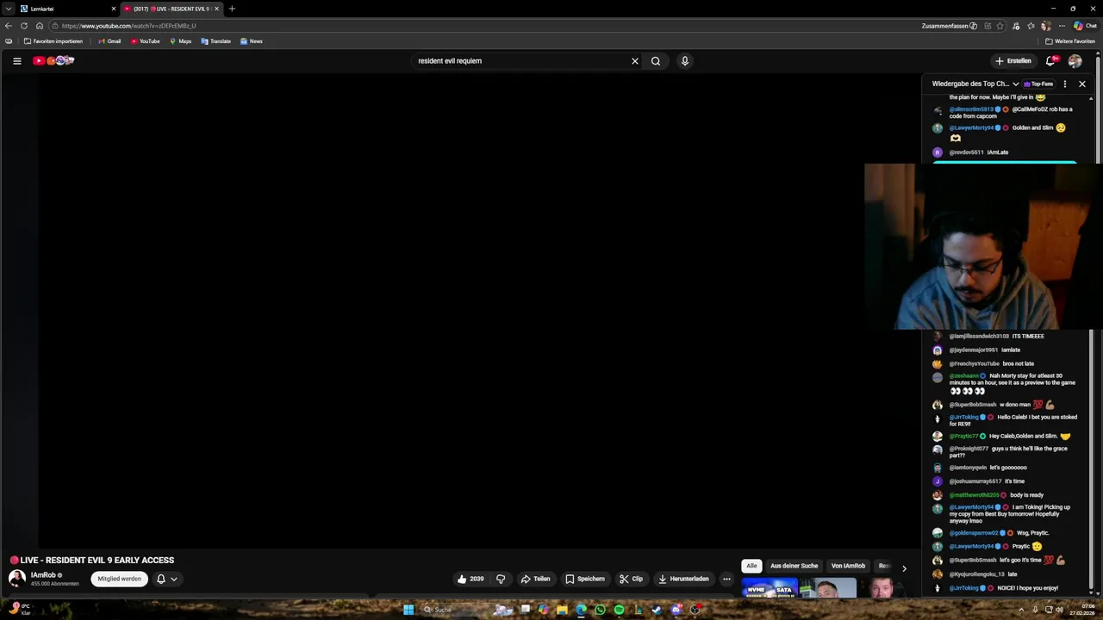Like the video with thumbs up
This screenshot has height=620, width=1103.
click(x=470, y=579)
